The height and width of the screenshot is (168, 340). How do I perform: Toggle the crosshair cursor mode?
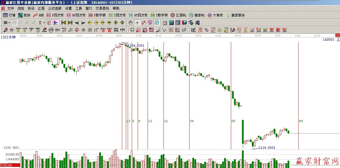point(137,23)
